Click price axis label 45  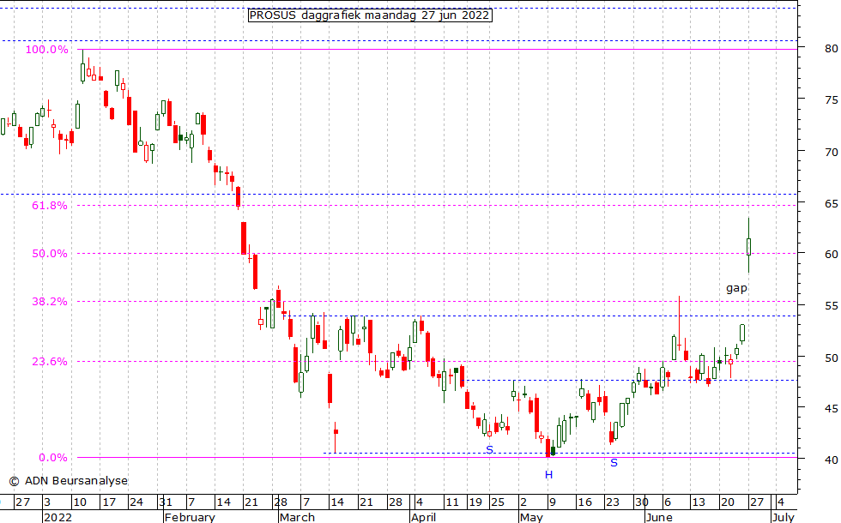832,408
